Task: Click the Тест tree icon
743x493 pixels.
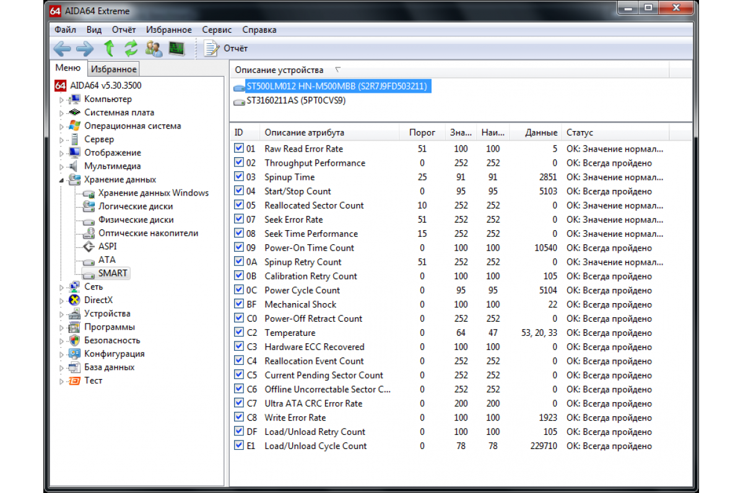Action: pos(75,380)
